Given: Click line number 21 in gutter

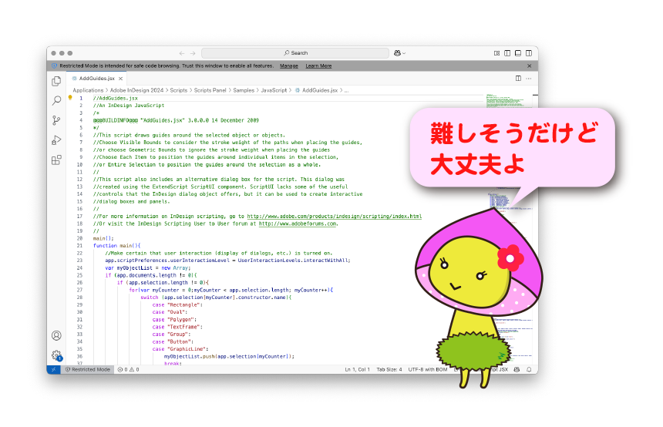Looking at the screenshot, I should pyautogui.click(x=79, y=246).
